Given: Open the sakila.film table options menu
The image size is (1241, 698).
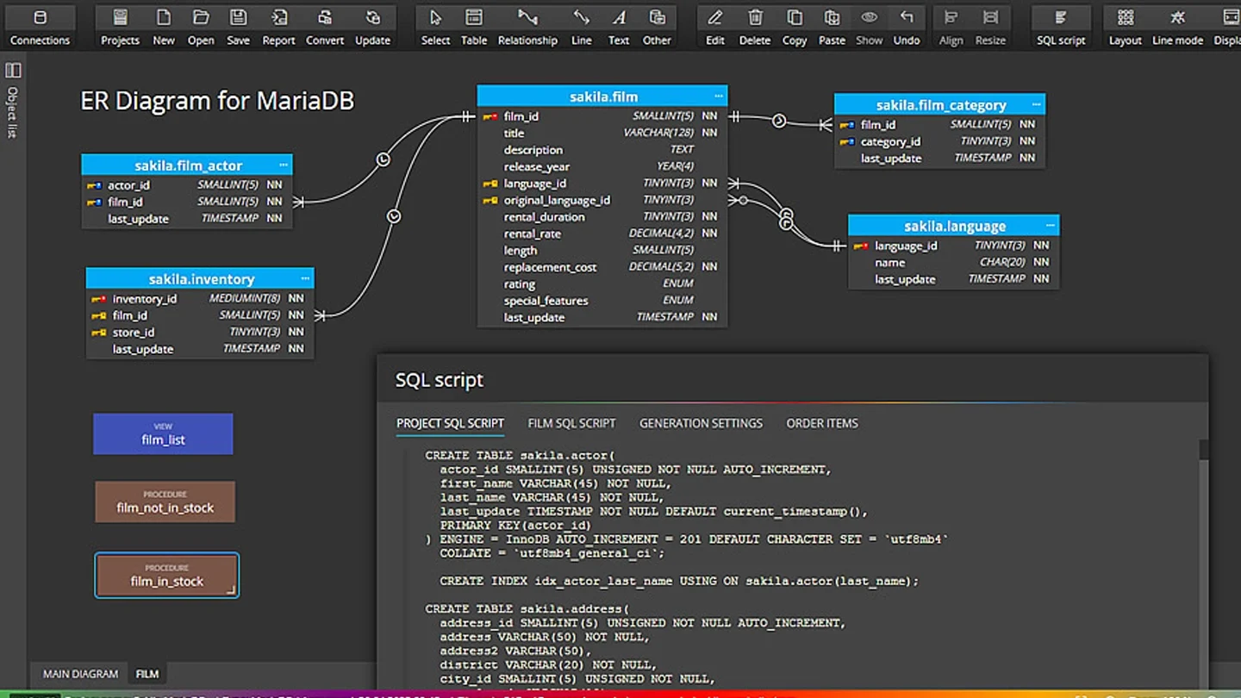Looking at the screenshot, I should pyautogui.click(x=718, y=97).
